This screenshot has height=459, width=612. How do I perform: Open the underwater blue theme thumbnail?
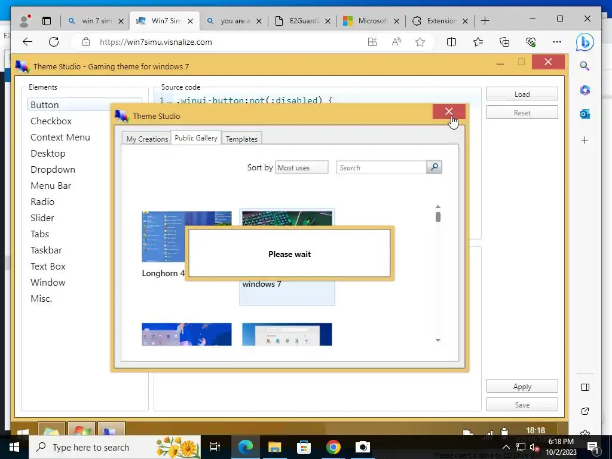pyautogui.click(x=186, y=334)
